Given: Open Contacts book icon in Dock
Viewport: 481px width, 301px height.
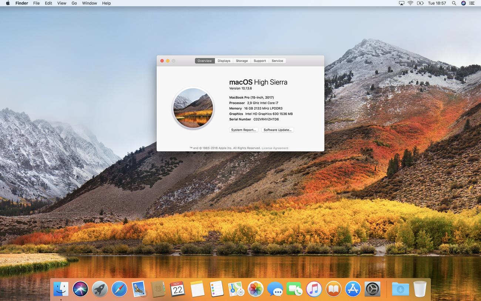Looking at the screenshot, I should pos(158,289).
